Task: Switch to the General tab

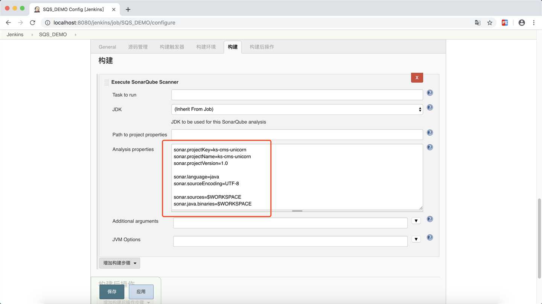Action: coord(107,47)
